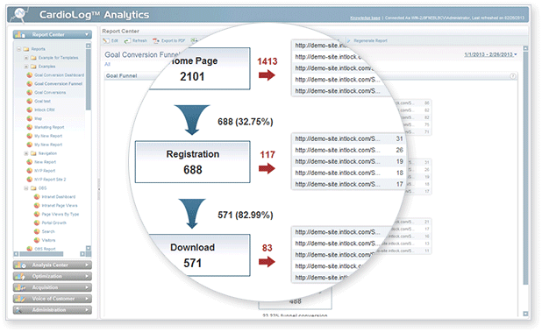Open Page Views By Type report
The height and width of the screenshot is (332, 542).
tap(61, 214)
